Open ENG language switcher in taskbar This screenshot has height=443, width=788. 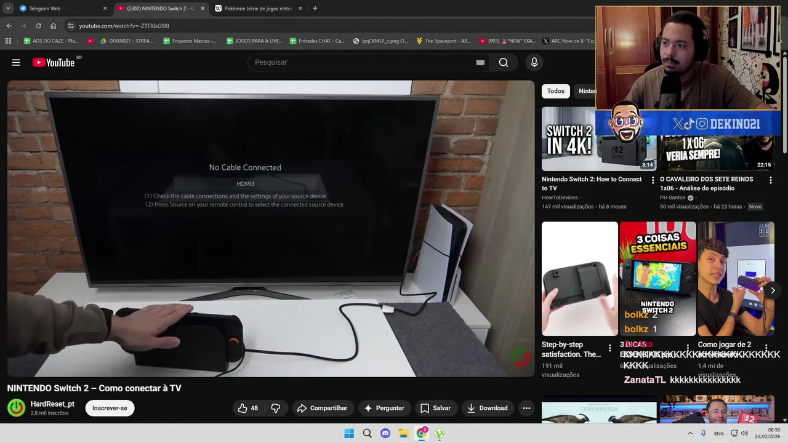pos(718,433)
